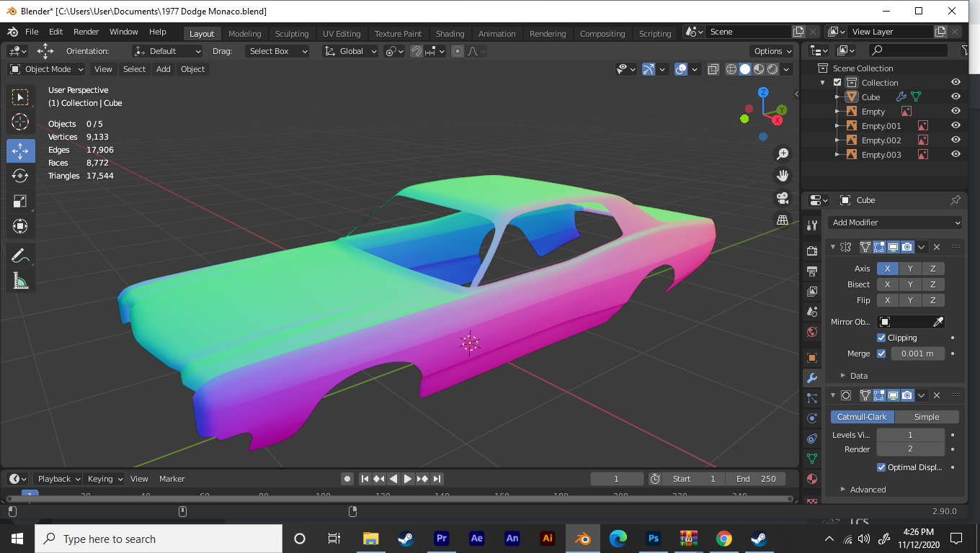The height and width of the screenshot is (553, 980).
Task: Open the Modifier properties wrench tab
Action: click(x=812, y=378)
